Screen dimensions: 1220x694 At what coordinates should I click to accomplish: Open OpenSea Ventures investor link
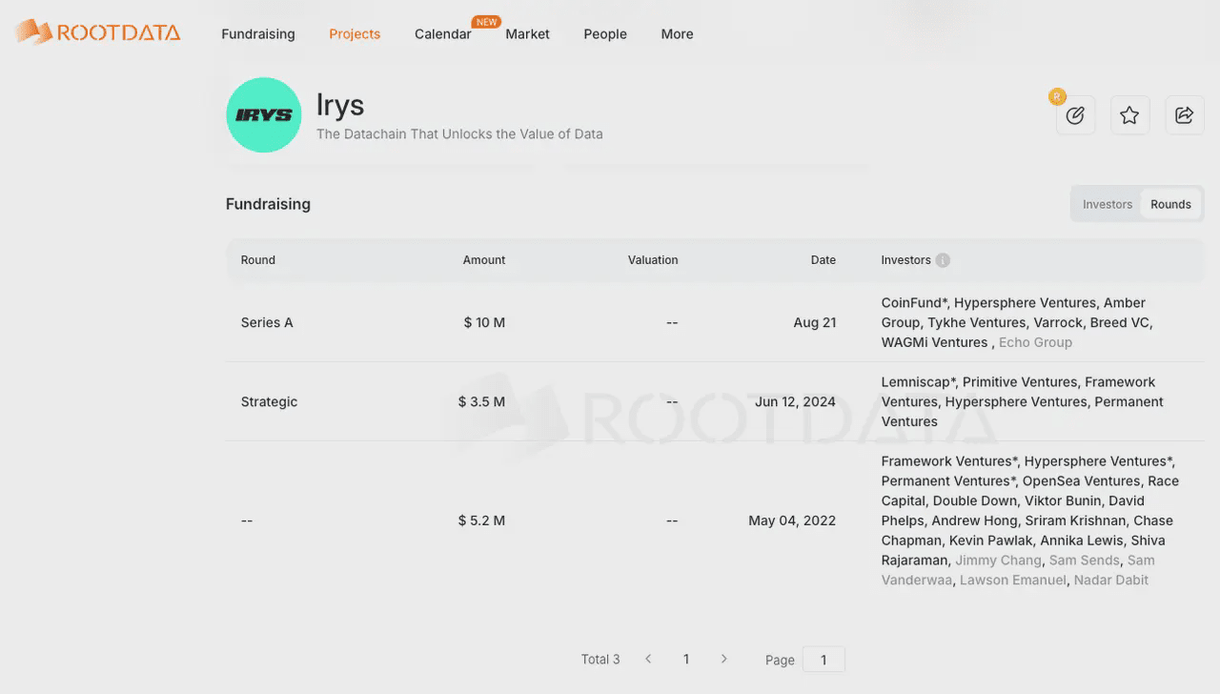1081,481
